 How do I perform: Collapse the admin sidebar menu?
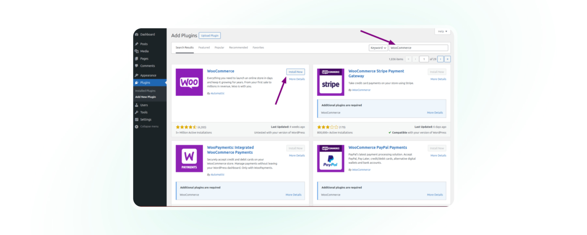point(149,127)
